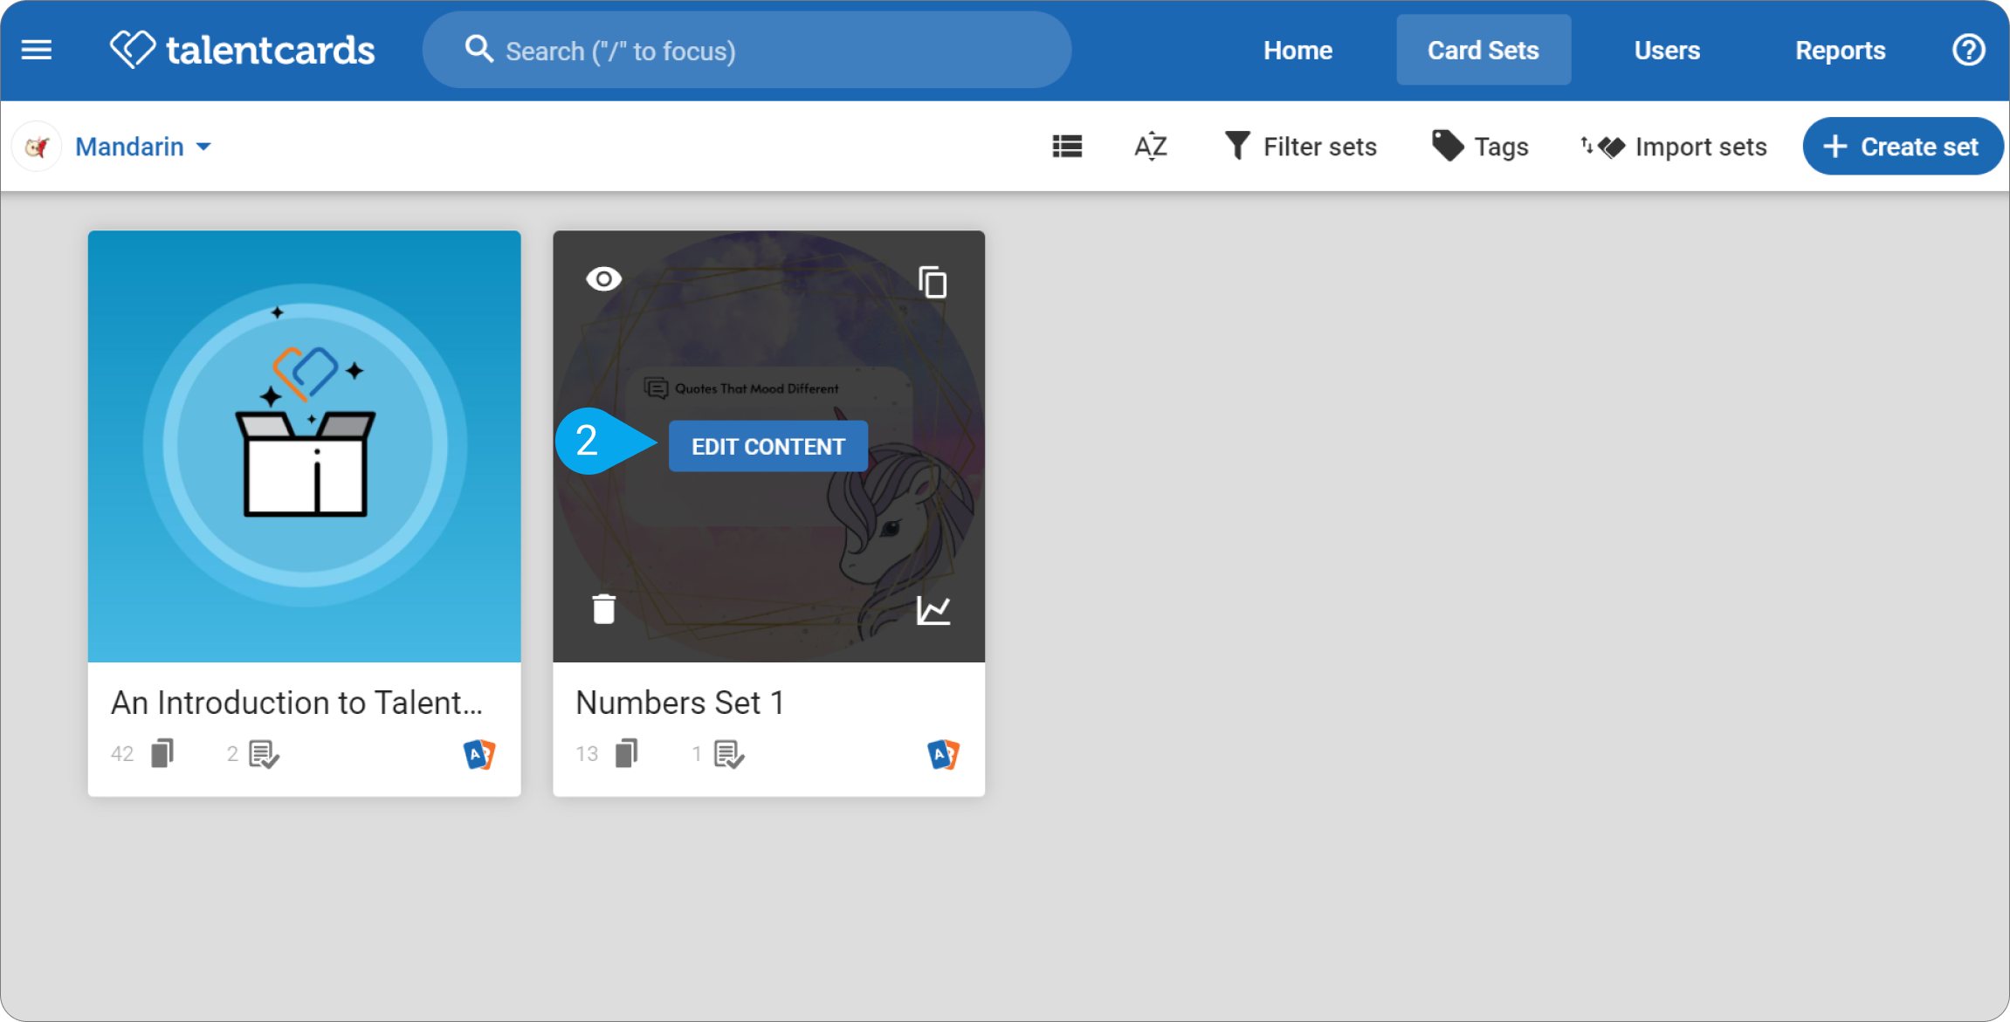Click the Mandarin group avatar

pos(37,146)
